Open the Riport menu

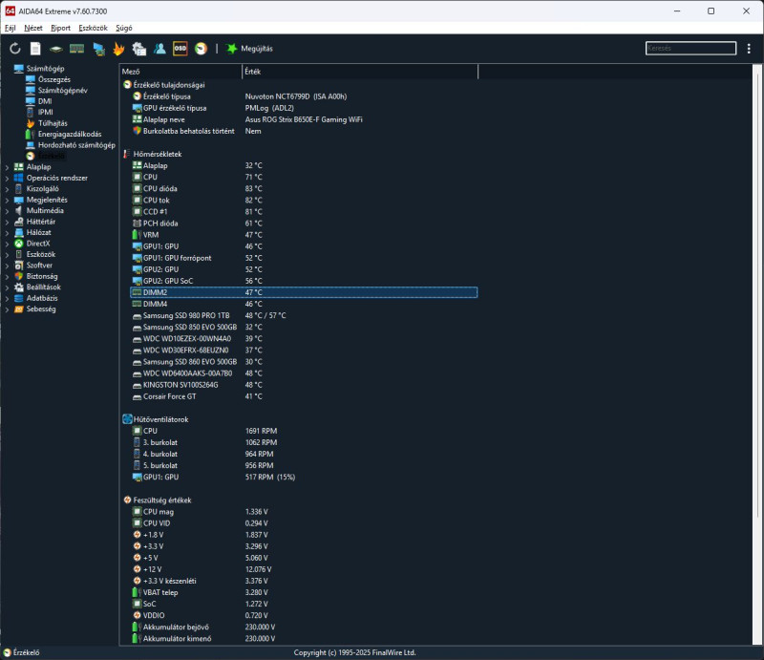pos(60,28)
